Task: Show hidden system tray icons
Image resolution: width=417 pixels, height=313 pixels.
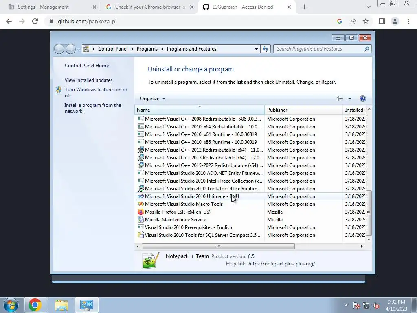Action: click(346, 305)
